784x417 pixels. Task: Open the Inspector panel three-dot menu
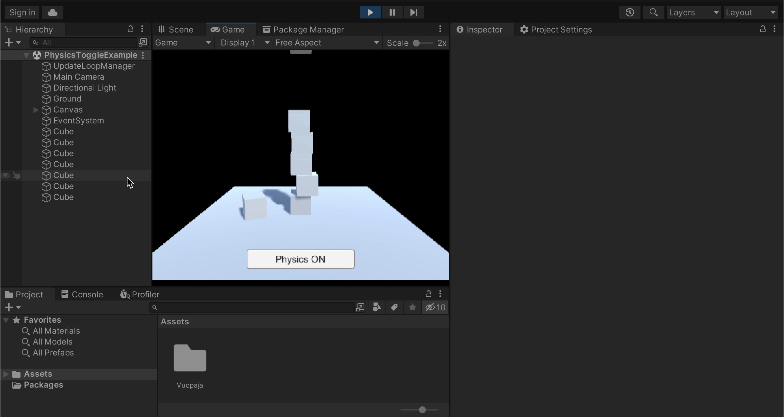(774, 29)
